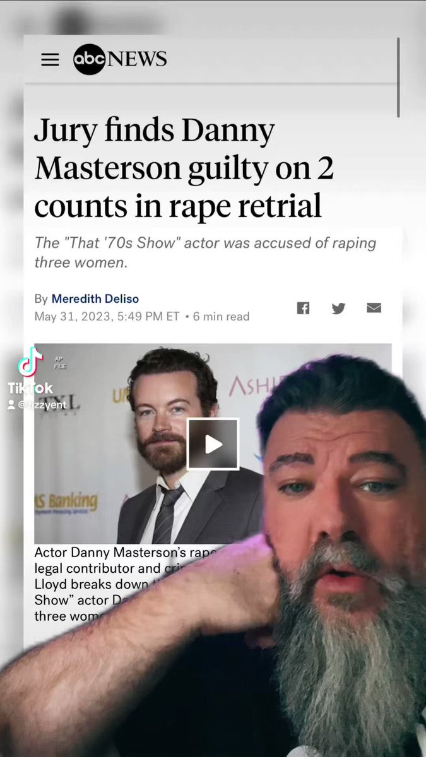Share the article via email envelope icon
Screen dimensions: 426x757
point(374,308)
